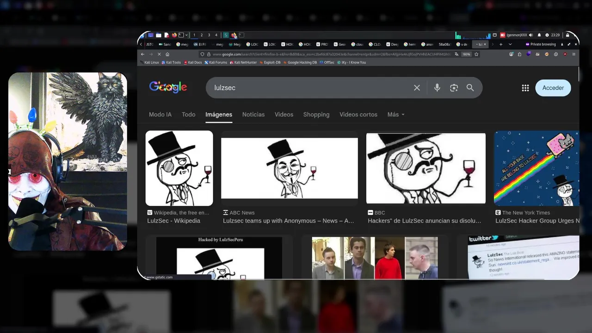Open the OffSec bookmark
The height and width of the screenshot is (333, 592).
(x=327, y=62)
